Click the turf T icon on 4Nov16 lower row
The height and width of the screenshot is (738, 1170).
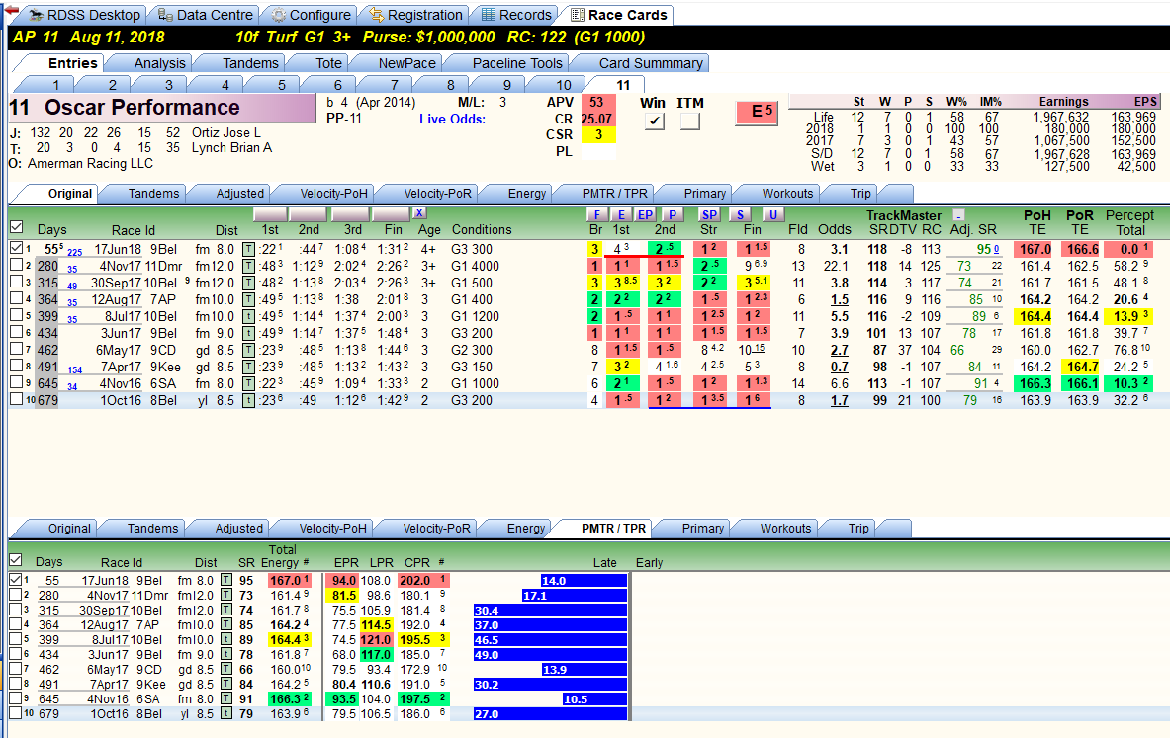click(x=226, y=699)
